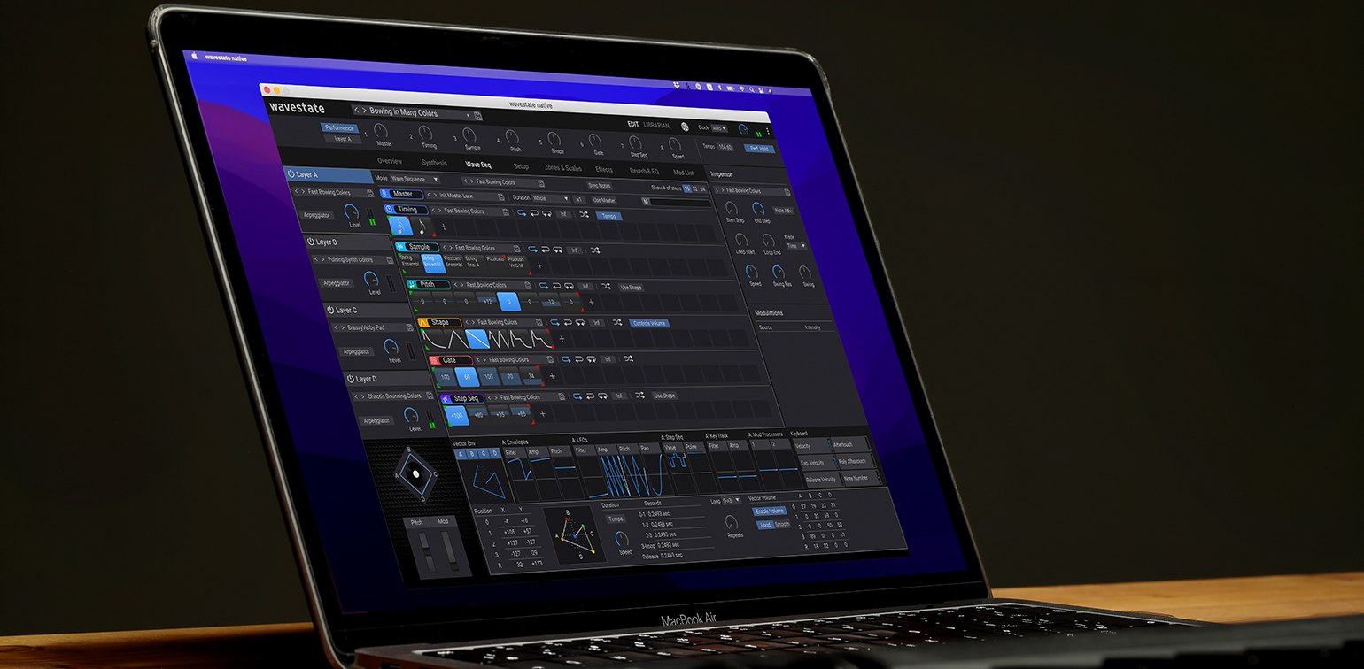Switch to the Reverb & EQ tab

644,171
